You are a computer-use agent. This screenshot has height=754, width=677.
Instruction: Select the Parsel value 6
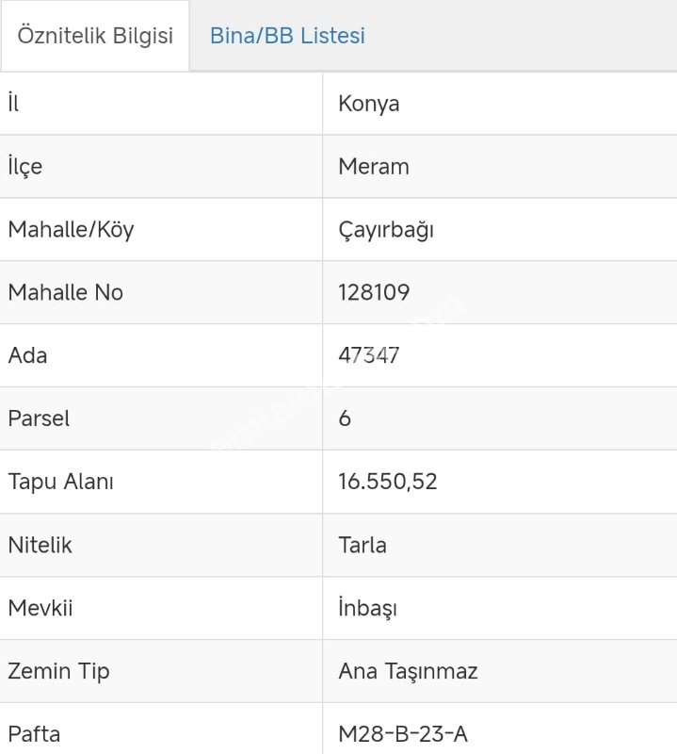[345, 418]
